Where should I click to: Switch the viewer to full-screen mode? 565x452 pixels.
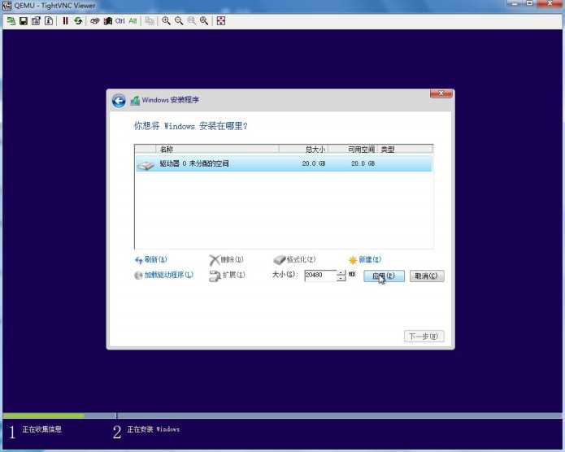tap(221, 21)
